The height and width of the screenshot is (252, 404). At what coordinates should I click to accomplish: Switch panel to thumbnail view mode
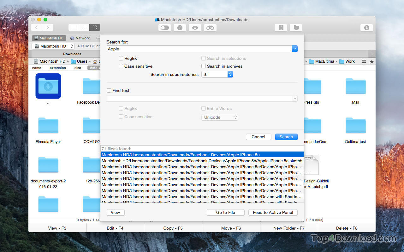pyautogui.click(x=94, y=27)
